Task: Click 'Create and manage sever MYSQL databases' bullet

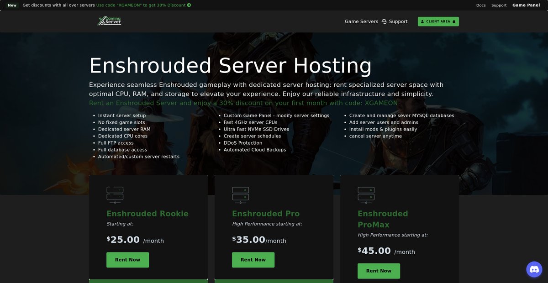Action: (402, 115)
